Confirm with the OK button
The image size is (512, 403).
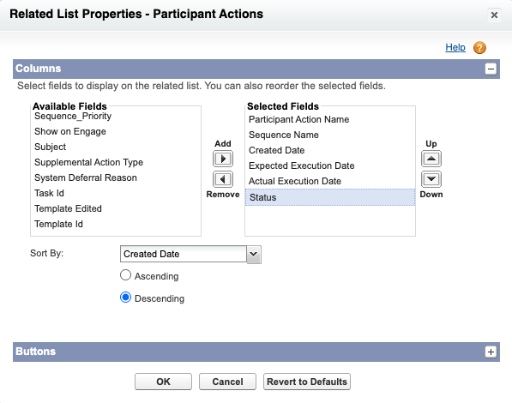(163, 382)
